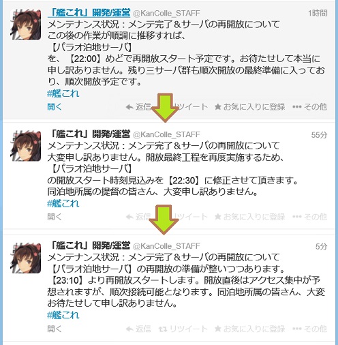Click @KanColle_STAFF handle in the 55分 tweet
This screenshot has height=345, width=338.
[x=166, y=134]
